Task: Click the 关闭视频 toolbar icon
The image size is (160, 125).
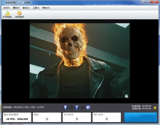Action: (x=19, y=13)
